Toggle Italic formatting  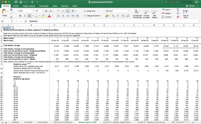25,15
